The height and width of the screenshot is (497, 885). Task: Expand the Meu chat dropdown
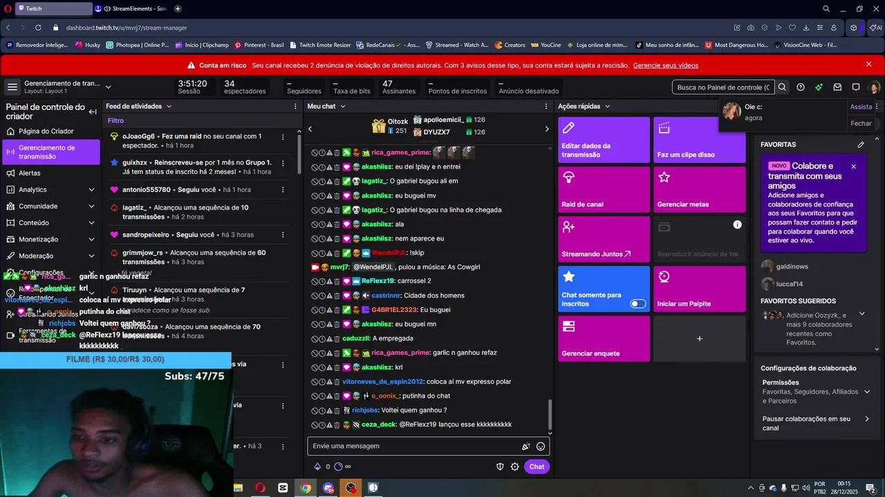click(x=343, y=106)
